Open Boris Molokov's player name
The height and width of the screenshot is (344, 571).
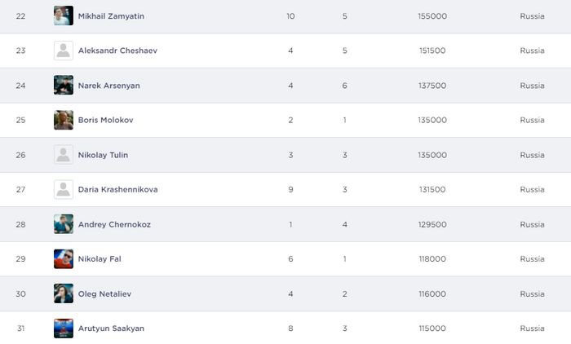pyautogui.click(x=105, y=120)
